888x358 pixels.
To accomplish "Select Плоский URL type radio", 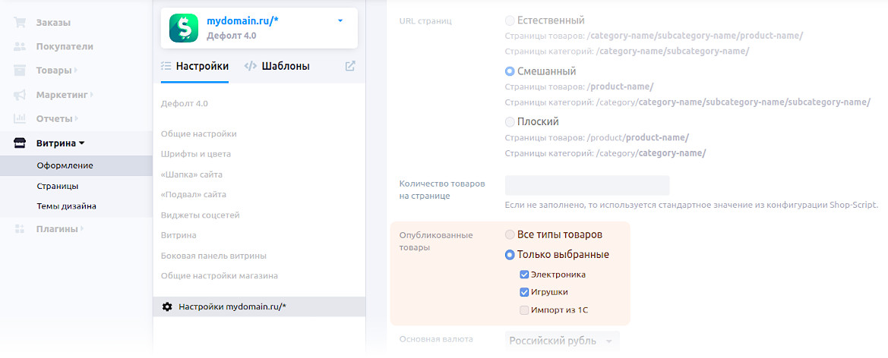I will 510,121.
